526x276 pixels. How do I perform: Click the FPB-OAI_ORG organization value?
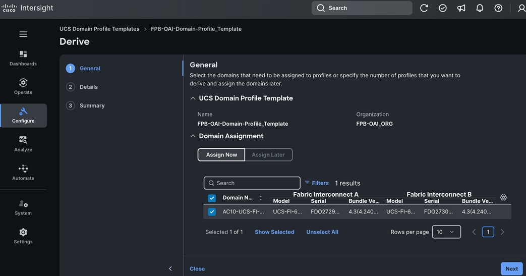tap(374, 124)
